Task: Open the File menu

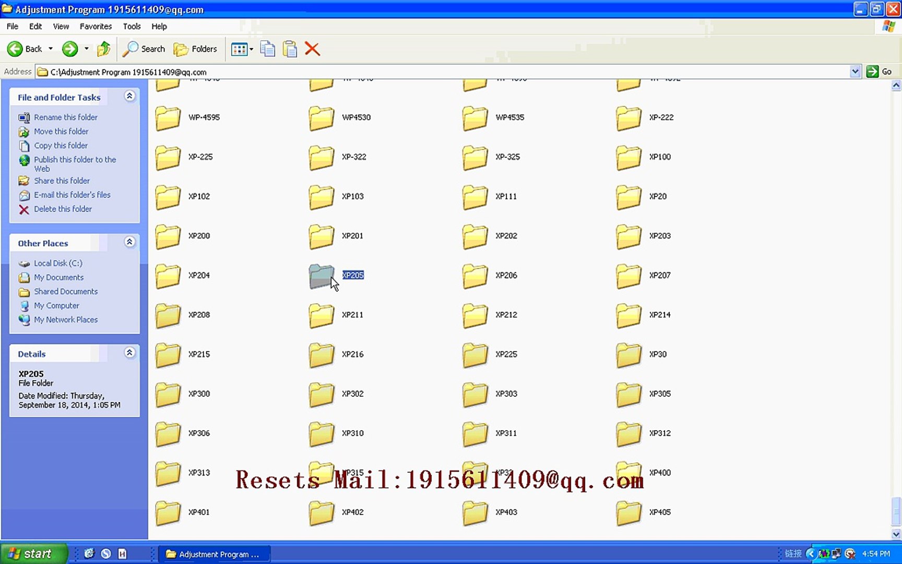Action: click(13, 26)
